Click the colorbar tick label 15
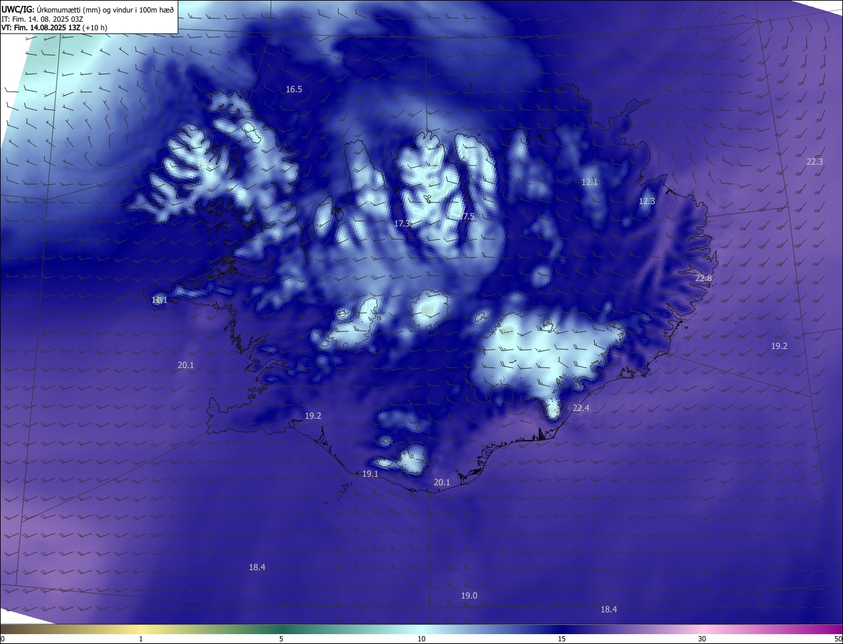 click(562, 639)
